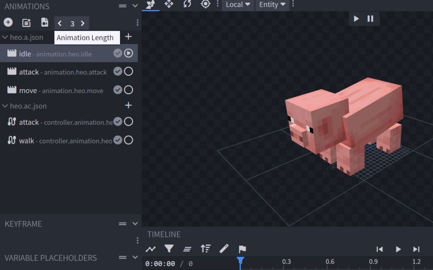Click the 0.6 mark on timeline ruler

[330, 262]
